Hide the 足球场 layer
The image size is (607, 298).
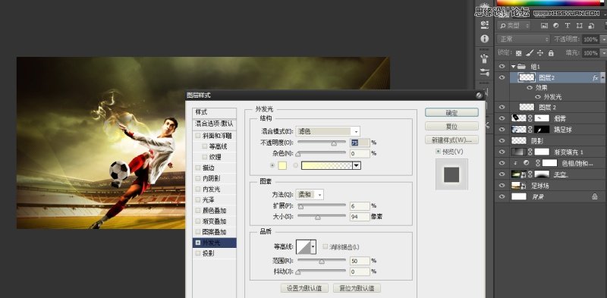502,185
